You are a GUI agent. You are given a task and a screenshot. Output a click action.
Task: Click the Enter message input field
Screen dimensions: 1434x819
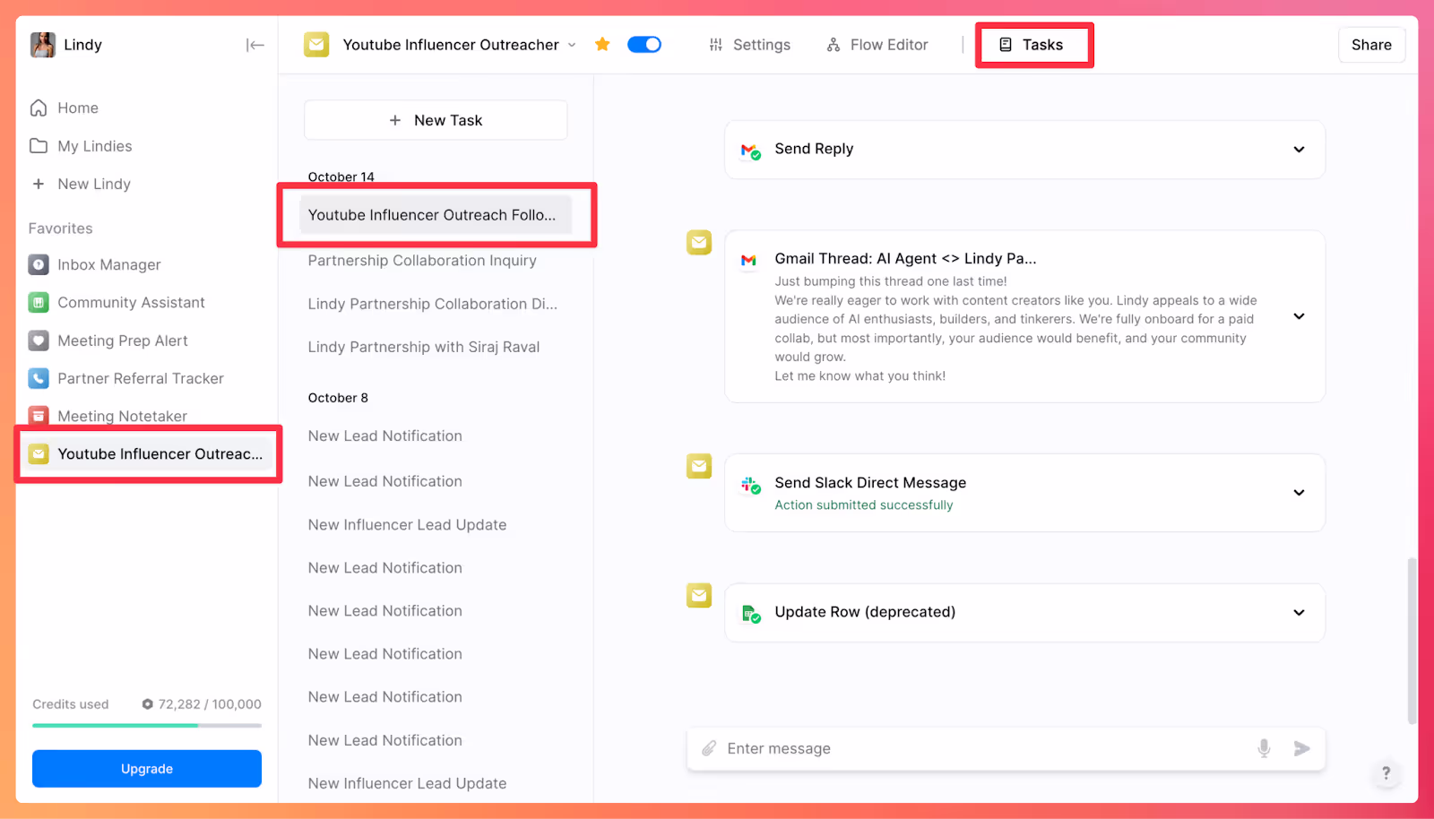pos(986,748)
